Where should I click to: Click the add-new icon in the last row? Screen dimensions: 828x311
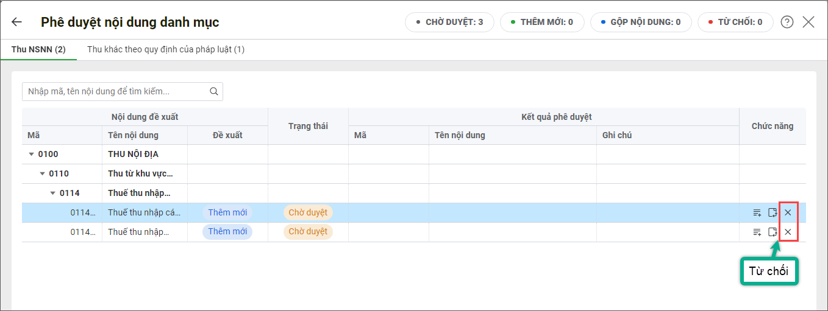pyautogui.click(x=757, y=232)
